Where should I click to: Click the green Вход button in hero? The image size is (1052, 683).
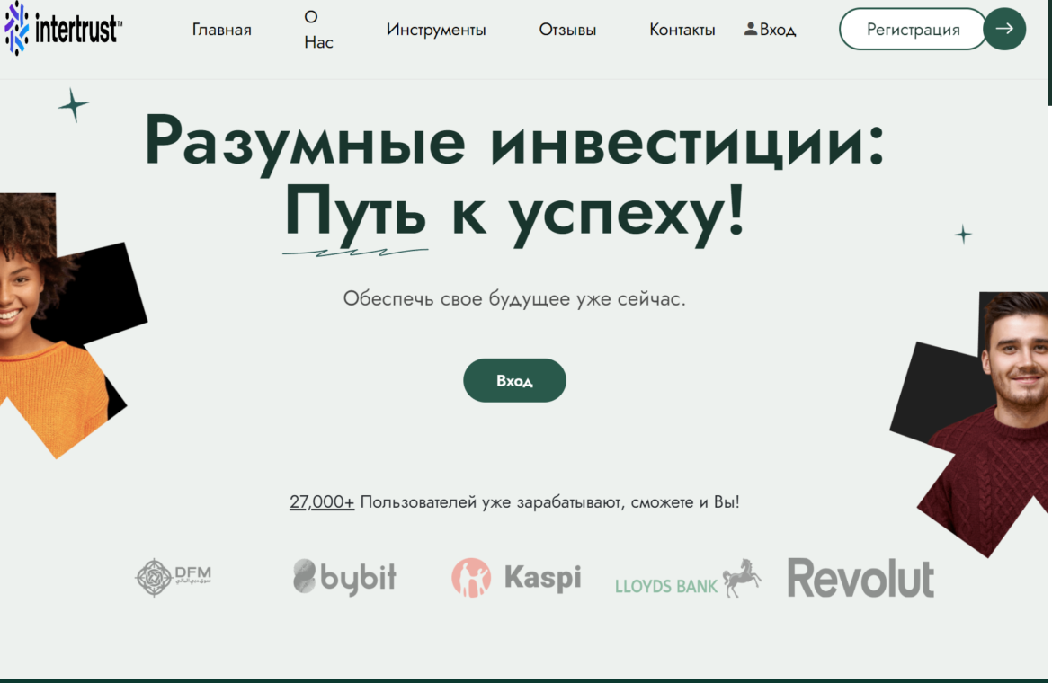[x=514, y=380]
